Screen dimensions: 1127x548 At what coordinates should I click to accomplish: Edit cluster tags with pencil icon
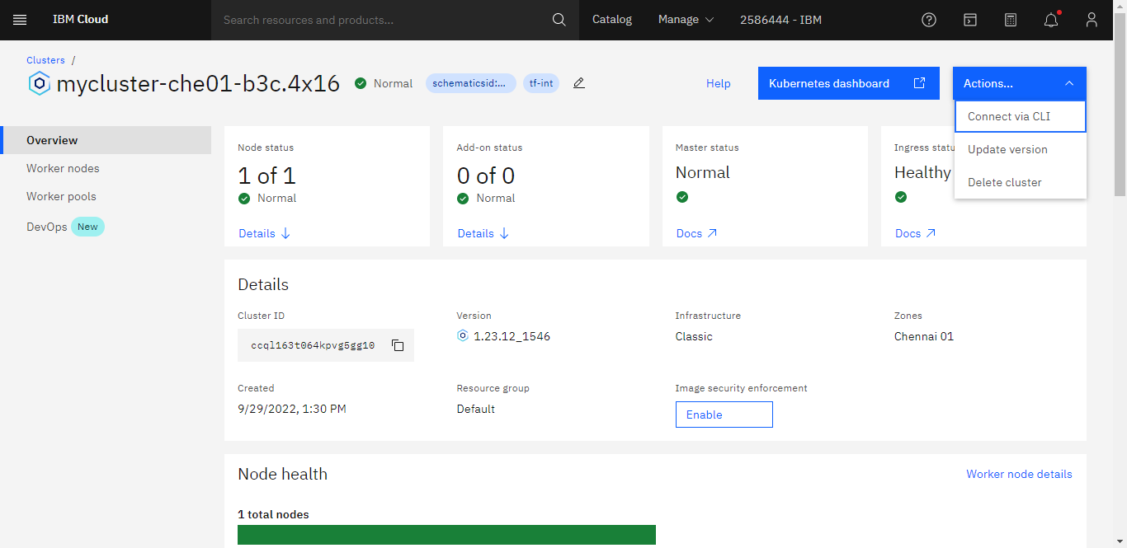579,83
